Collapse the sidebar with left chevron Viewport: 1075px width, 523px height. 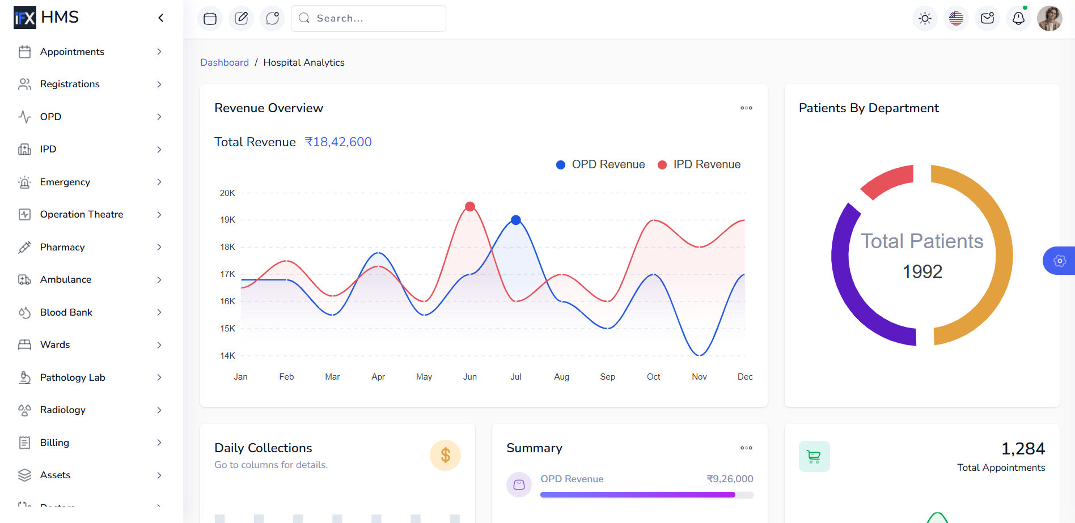(161, 18)
